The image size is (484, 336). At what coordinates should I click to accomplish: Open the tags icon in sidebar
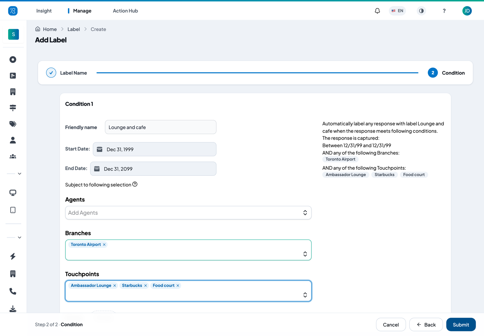point(13,124)
